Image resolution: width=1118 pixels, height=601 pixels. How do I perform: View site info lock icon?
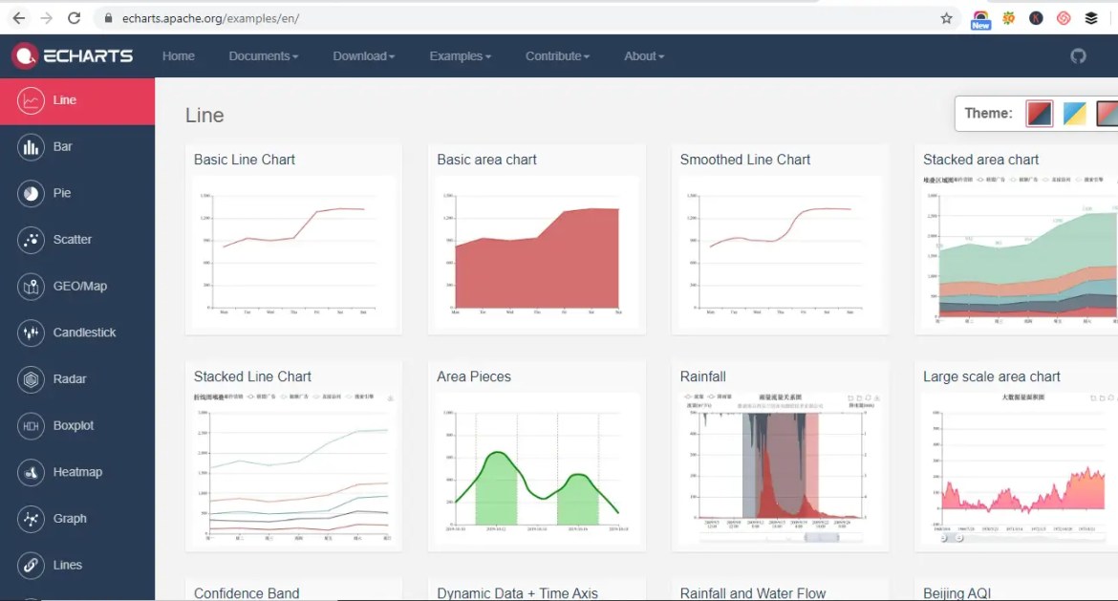coord(108,18)
